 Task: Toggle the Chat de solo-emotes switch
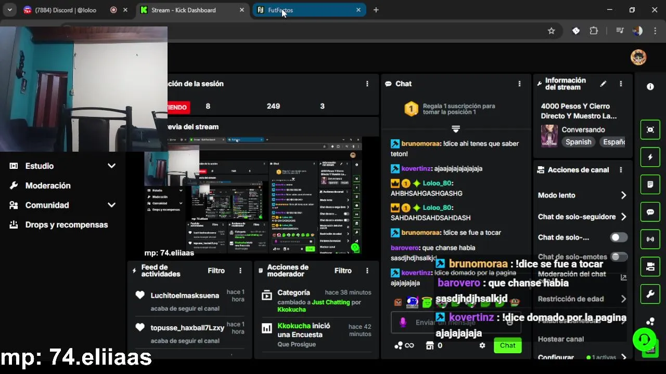pos(619,257)
